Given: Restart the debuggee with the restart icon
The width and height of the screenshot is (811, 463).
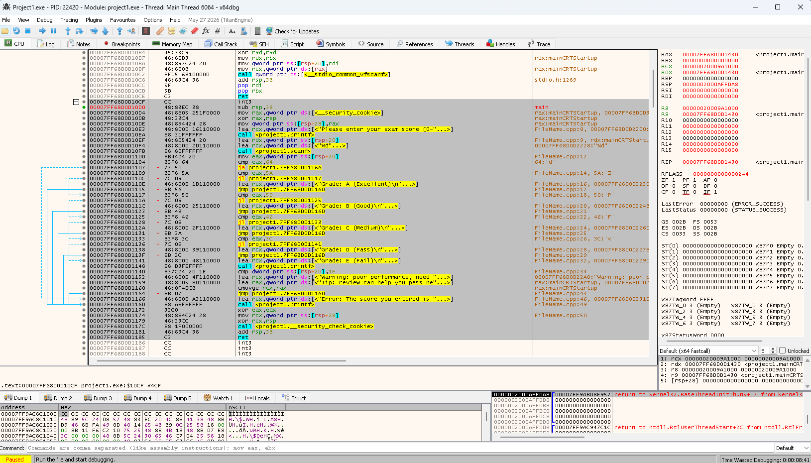Looking at the screenshot, I should pyautogui.click(x=16, y=31).
